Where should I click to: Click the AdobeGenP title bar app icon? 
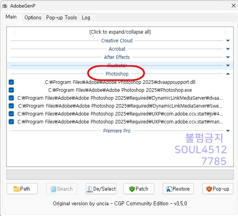pyautogui.click(x=5, y=6)
